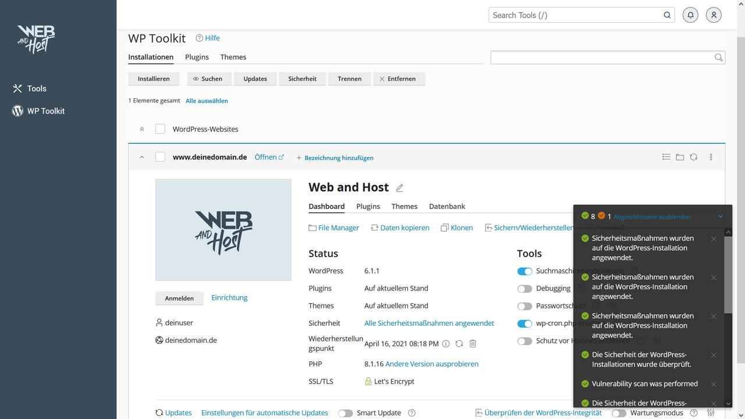Click the pencil icon beside Web and Host
Image resolution: width=745 pixels, height=419 pixels.
point(399,188)
